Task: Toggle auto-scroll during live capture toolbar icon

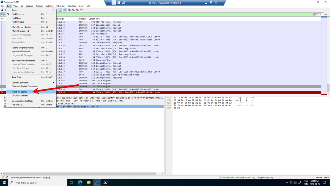Action: click(x=59, y=10)
